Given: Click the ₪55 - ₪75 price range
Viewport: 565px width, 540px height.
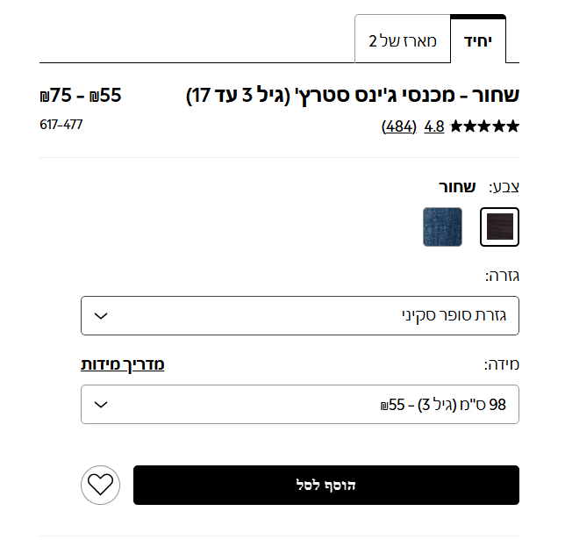Looking at the screenshot, I should coord(81,96).
